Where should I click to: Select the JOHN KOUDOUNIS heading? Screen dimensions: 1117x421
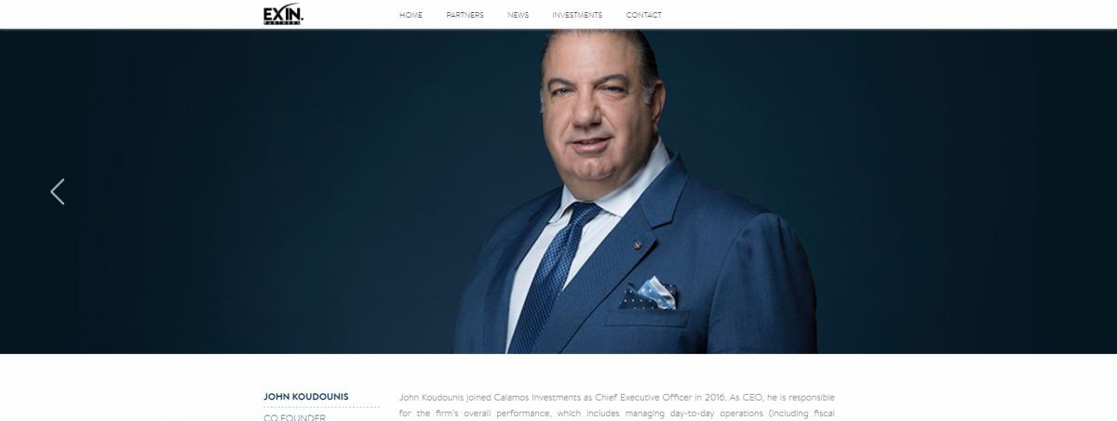click(306, 397)
